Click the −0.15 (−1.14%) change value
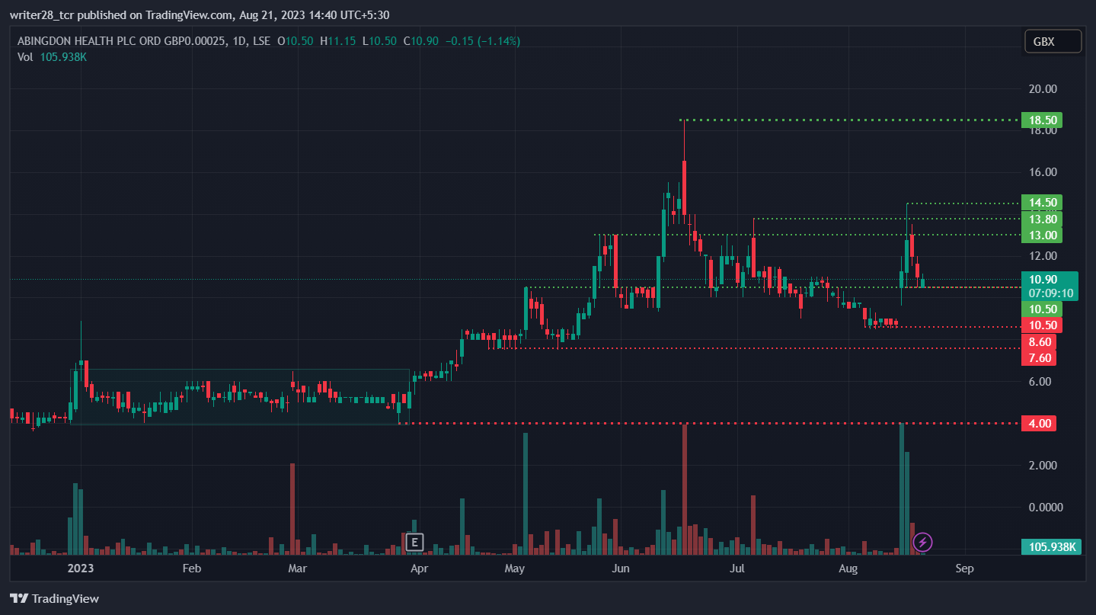Image resolution: width=1096 pixels, height=615 pixels. [482, 41]
